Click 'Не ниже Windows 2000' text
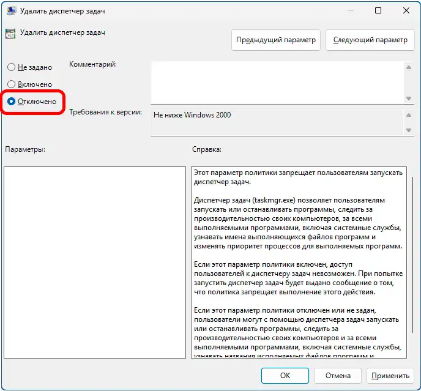Viewport: 421px width, 391px height. [192, 115]
